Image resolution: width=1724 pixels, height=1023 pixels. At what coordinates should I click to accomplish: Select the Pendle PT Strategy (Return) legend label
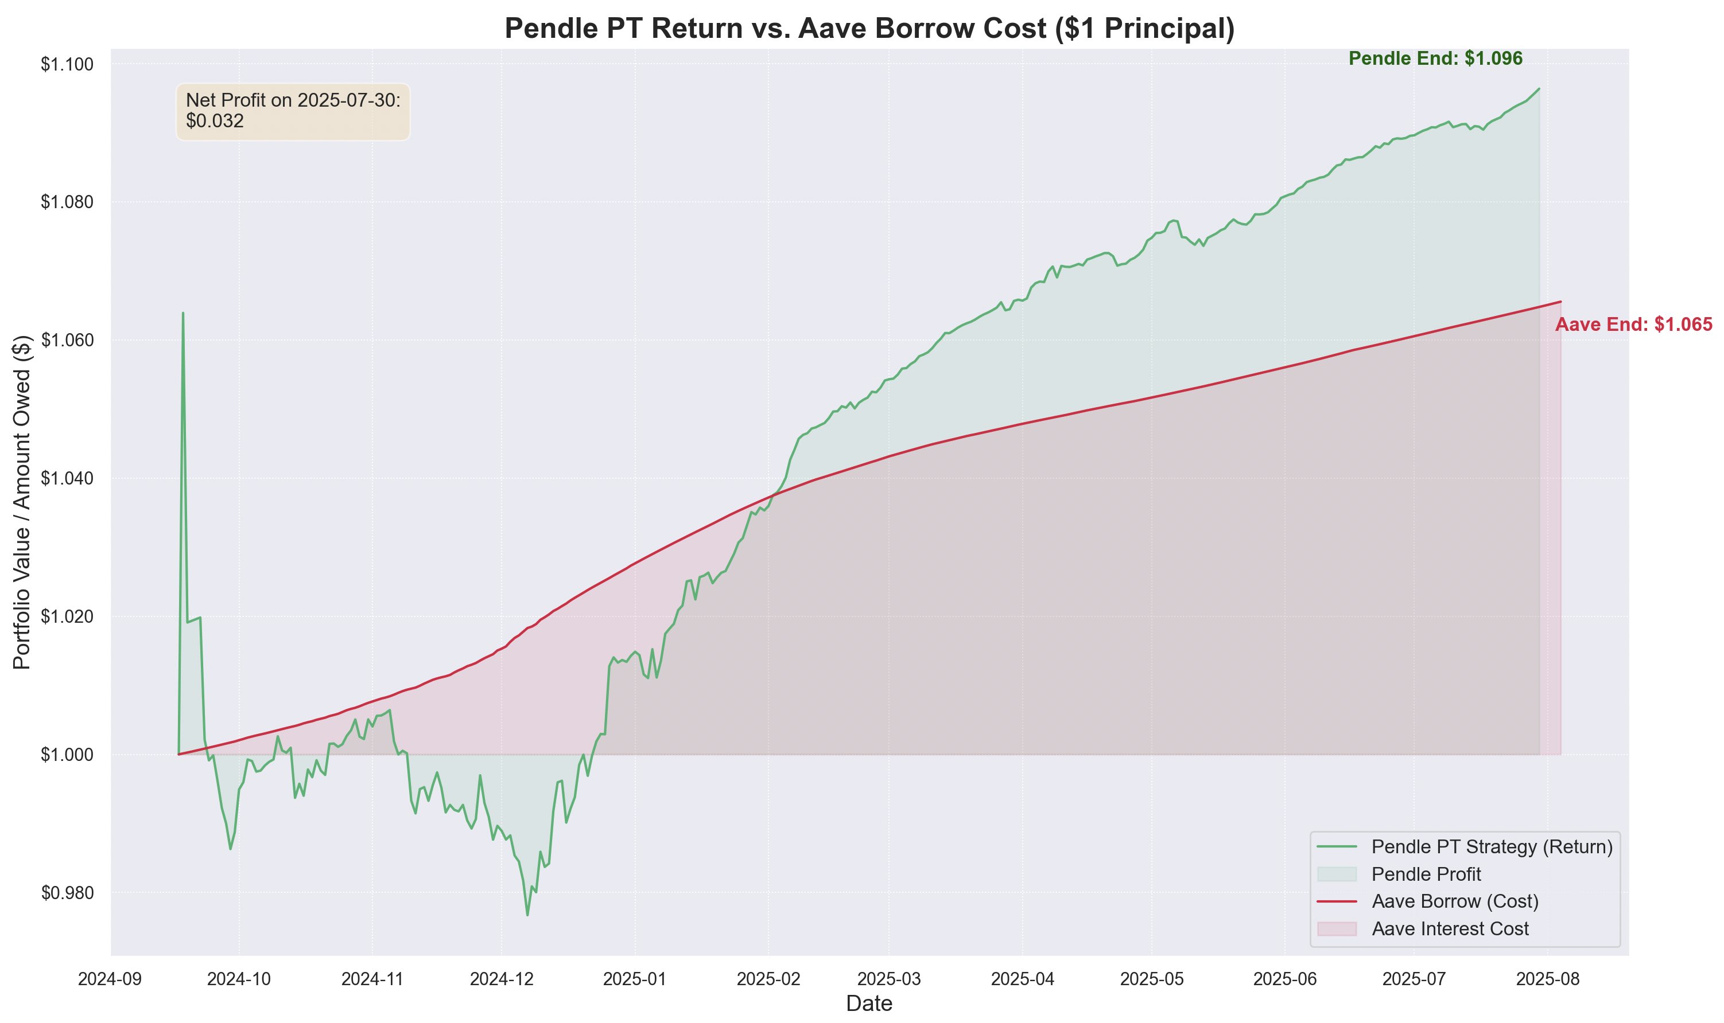(1492, 846)
